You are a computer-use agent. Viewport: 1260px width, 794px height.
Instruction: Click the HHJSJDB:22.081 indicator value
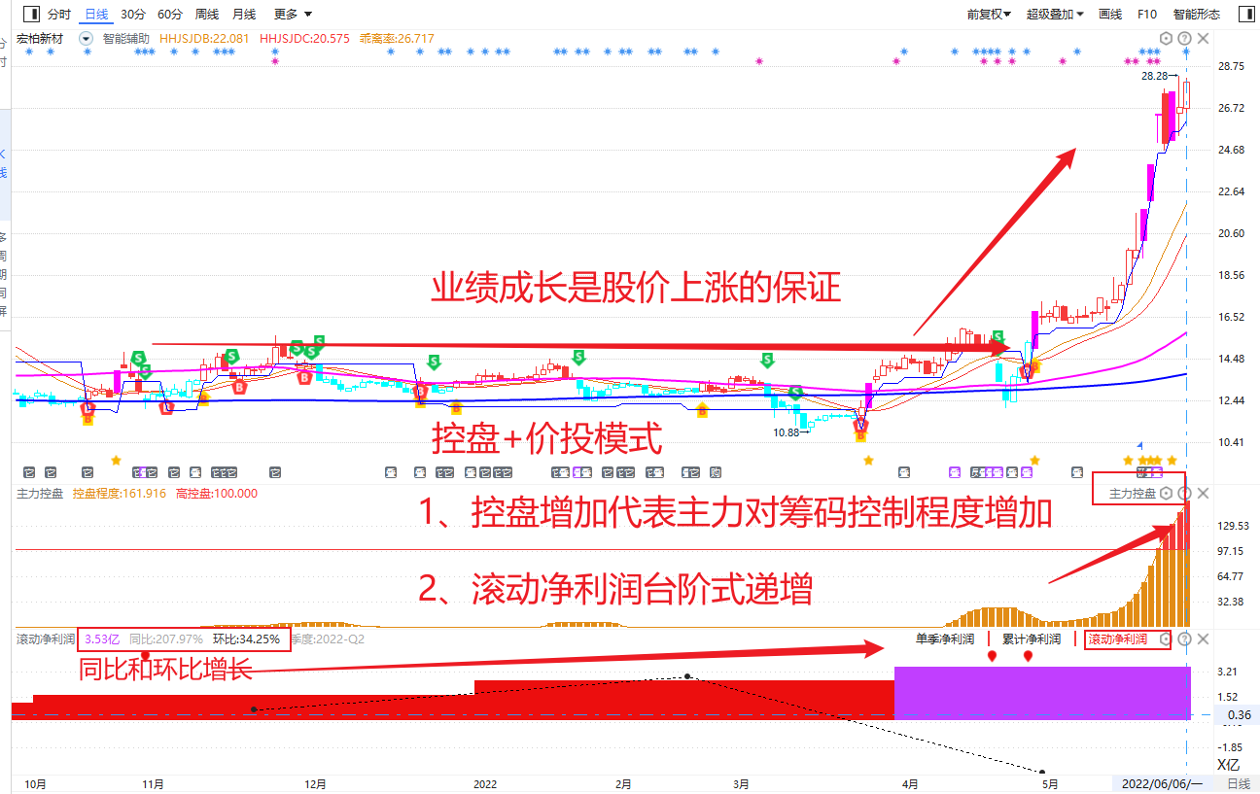coord(204,39)
